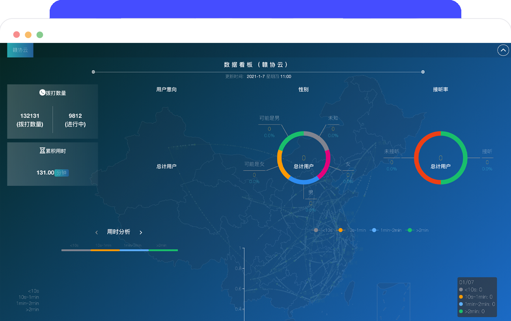Select the 赣协云 tab
Image resolution: width=511 pixels, height=321 pixels.
coord(20,50)
